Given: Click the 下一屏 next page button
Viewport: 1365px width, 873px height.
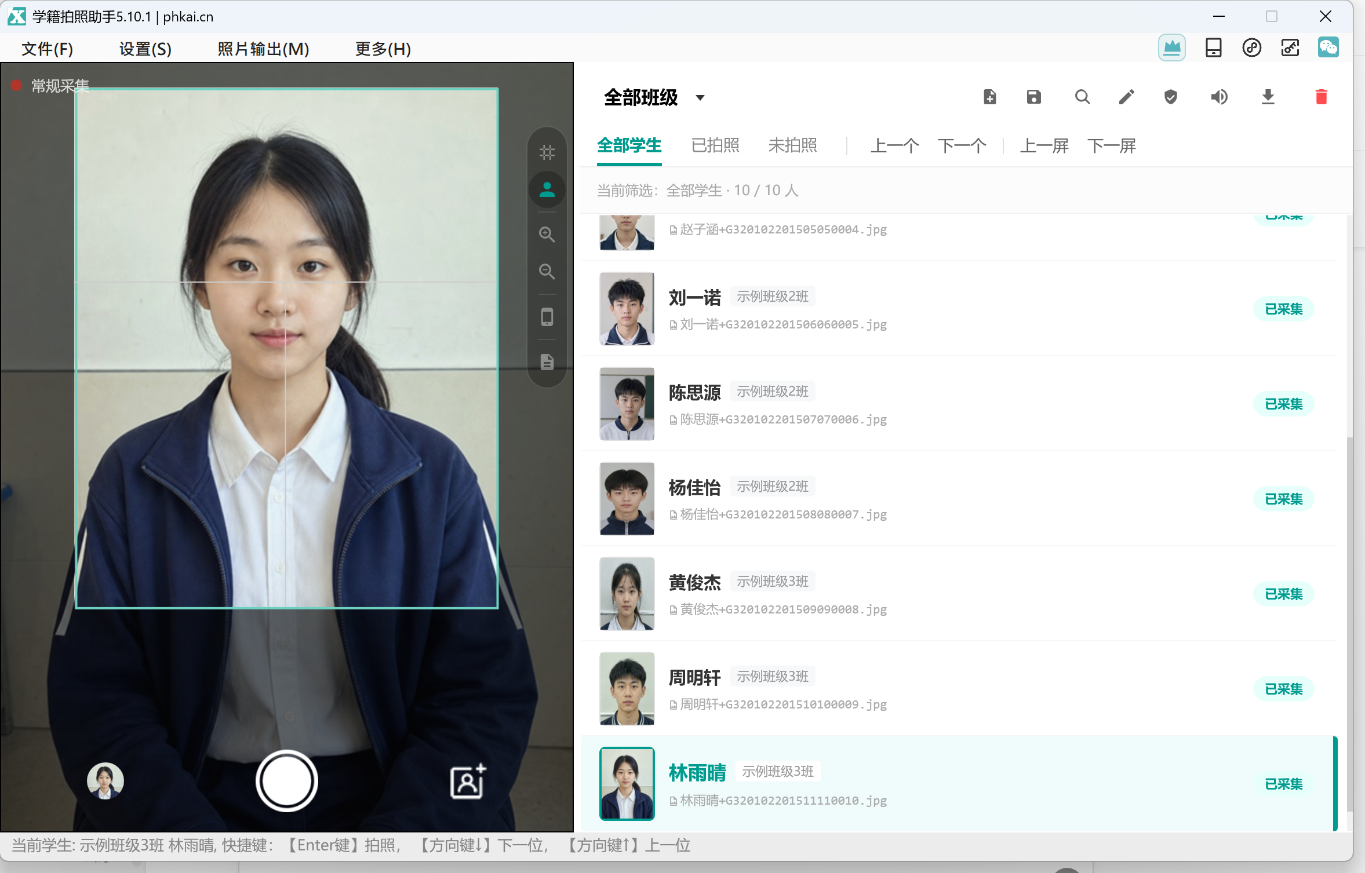Looking at the screenshot, I should click(1112, 145).
